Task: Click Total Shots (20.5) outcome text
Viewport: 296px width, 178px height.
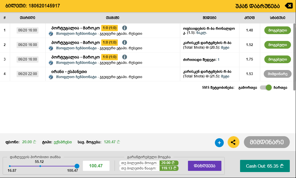Action: tap(207, 45)
